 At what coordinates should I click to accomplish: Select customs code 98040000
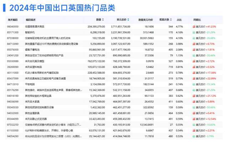(x=13, y=27)
